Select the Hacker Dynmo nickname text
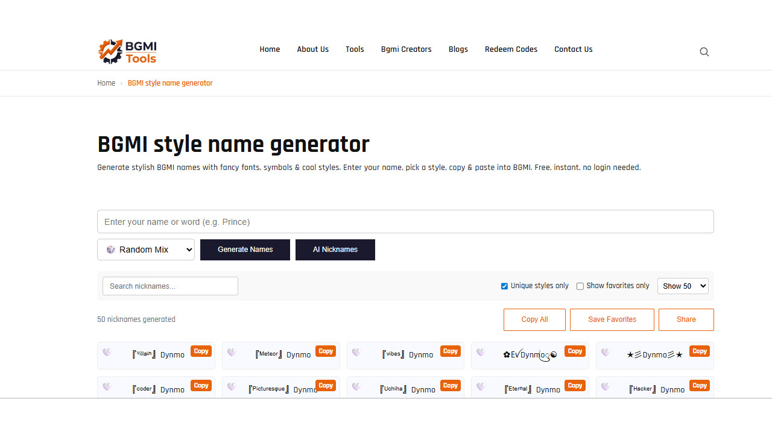 coord(657,389)
